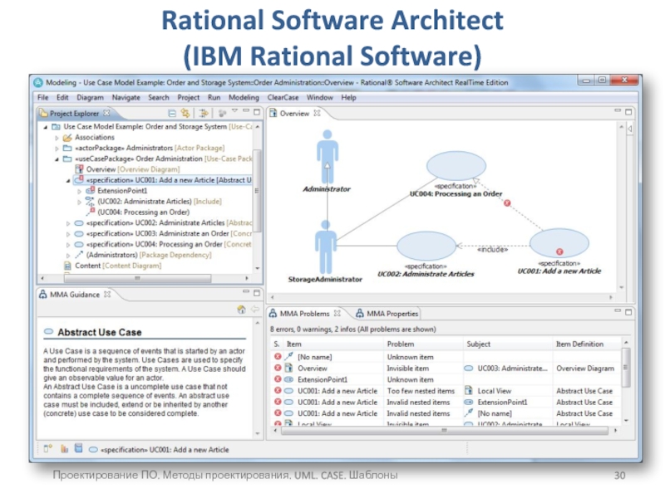Select the UC002 Administrate Articles ellipse
This screenshot has height=498, width=665.
[426, 246]
